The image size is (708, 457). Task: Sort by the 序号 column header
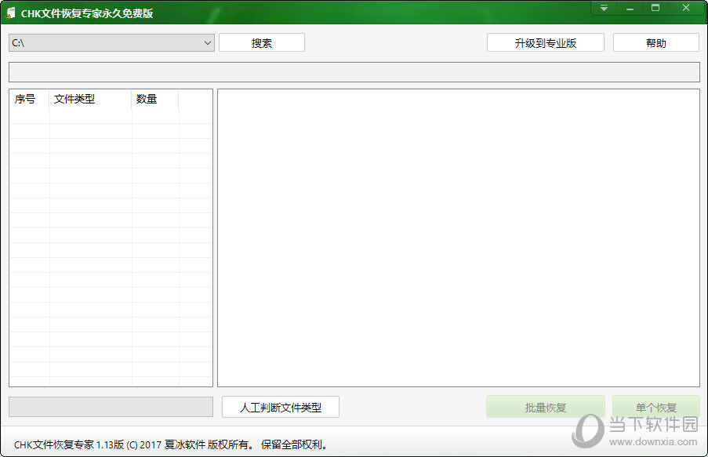[29, 99]
